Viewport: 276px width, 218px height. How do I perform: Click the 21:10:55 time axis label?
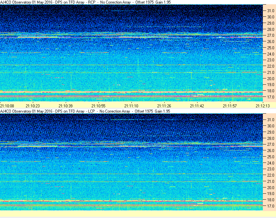[98, 106]
